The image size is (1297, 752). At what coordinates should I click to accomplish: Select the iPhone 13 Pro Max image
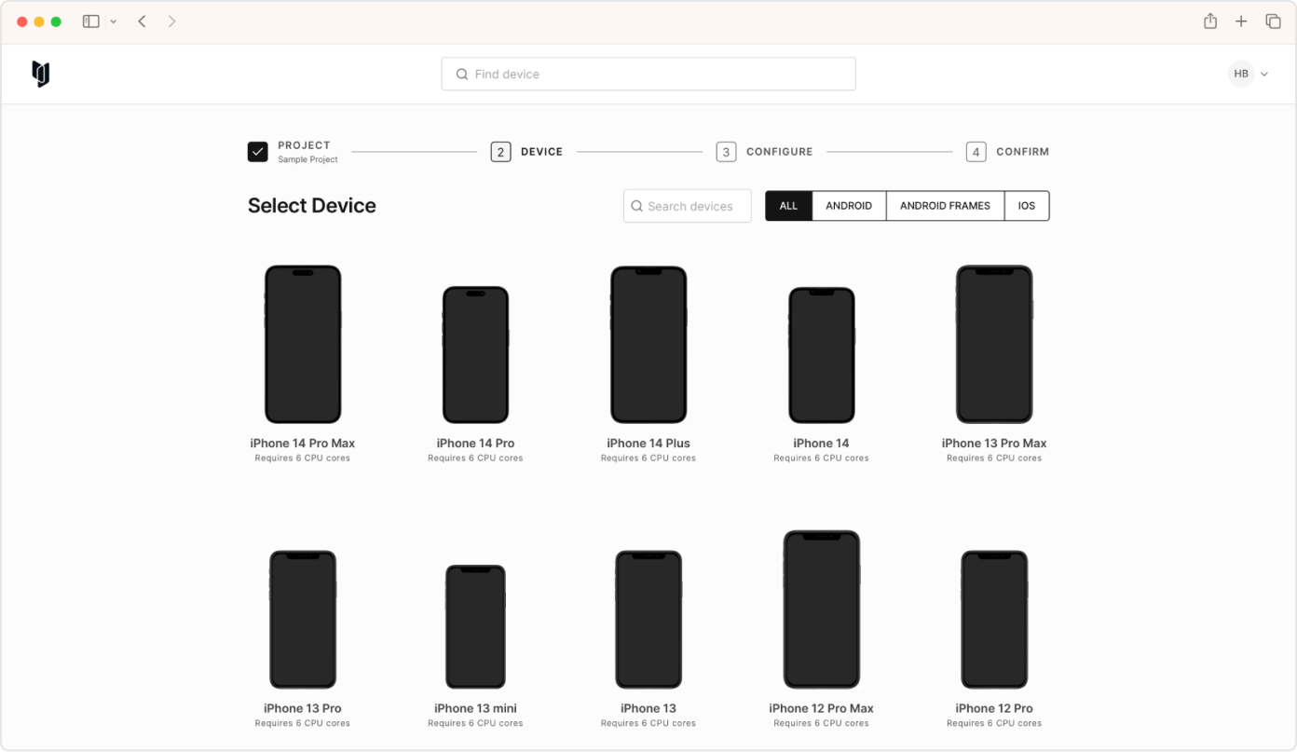994,344
